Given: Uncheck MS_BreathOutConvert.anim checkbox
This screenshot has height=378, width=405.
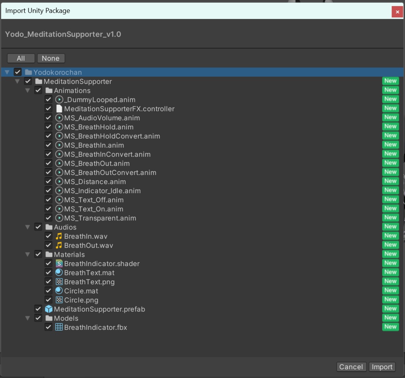Looking at the screenshot, I should coord(49,172).
